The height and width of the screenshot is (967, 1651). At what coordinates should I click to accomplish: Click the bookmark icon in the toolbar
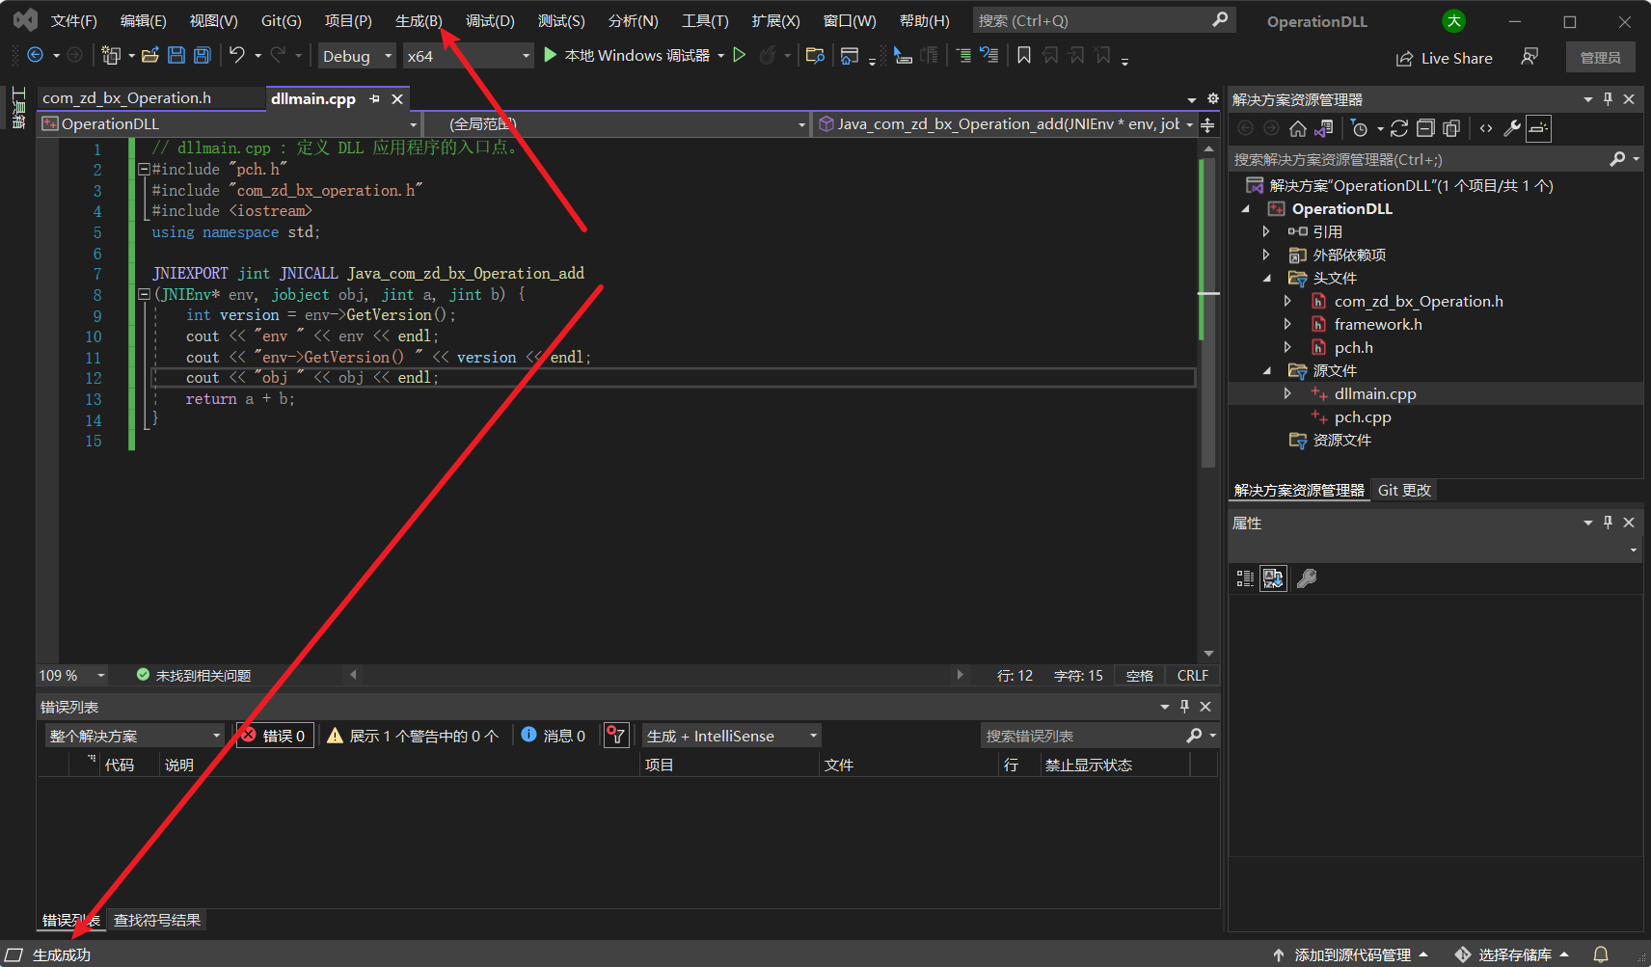pyautogui.click(x=1024, y=56)
